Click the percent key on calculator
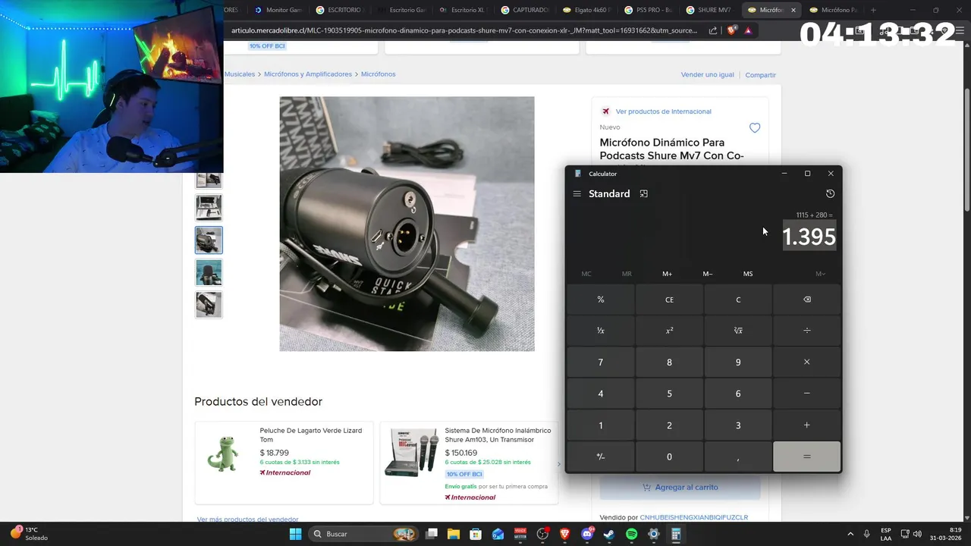Viewport: 971px width, 546px height. coord(601,300)
